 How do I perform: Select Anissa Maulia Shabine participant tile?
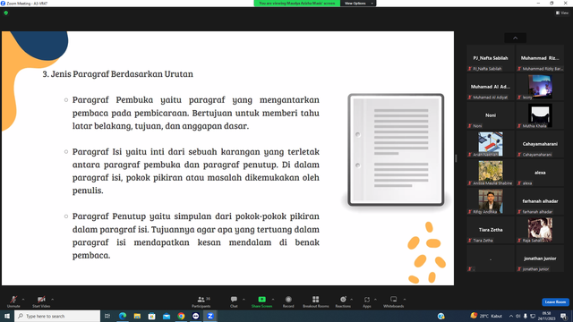click(491, 173)
